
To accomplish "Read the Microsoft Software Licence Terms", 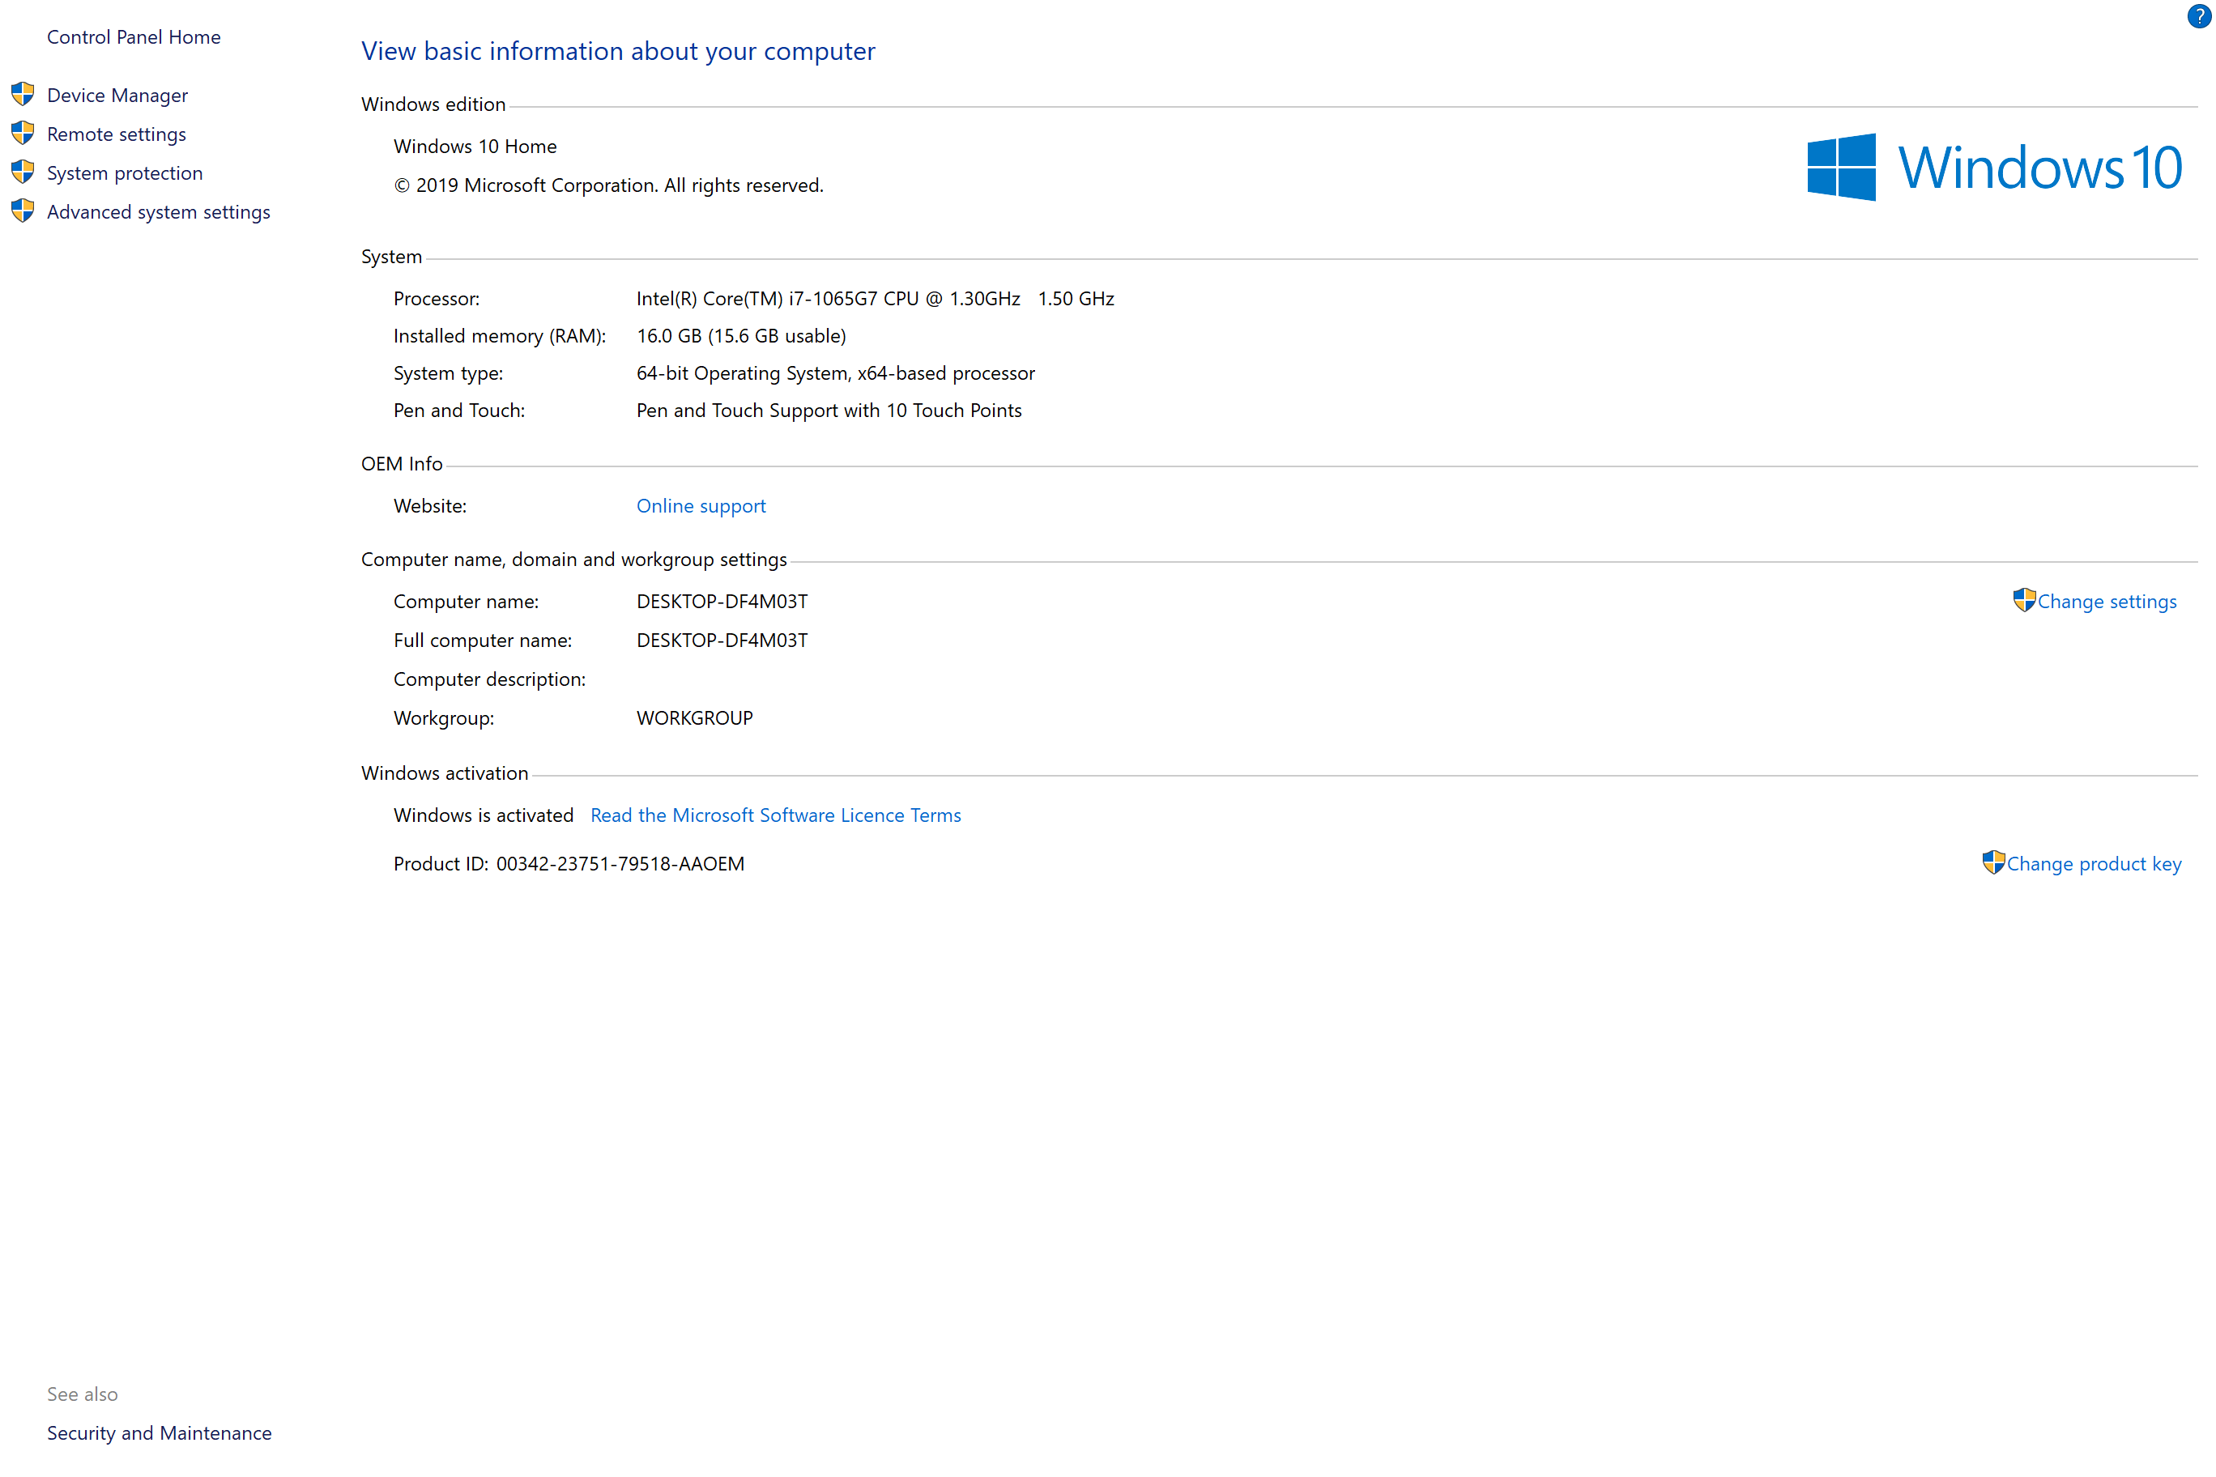I will pos(775,815).
